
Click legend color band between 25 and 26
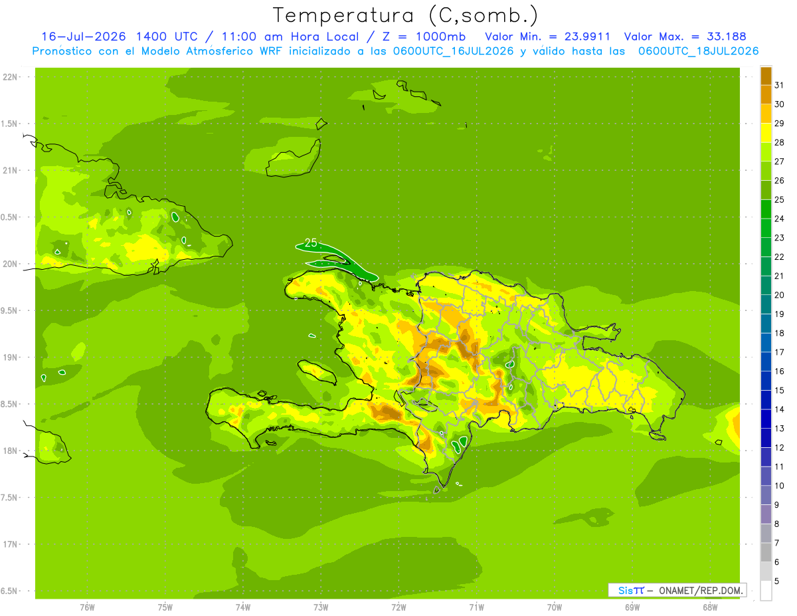[766, 190]
